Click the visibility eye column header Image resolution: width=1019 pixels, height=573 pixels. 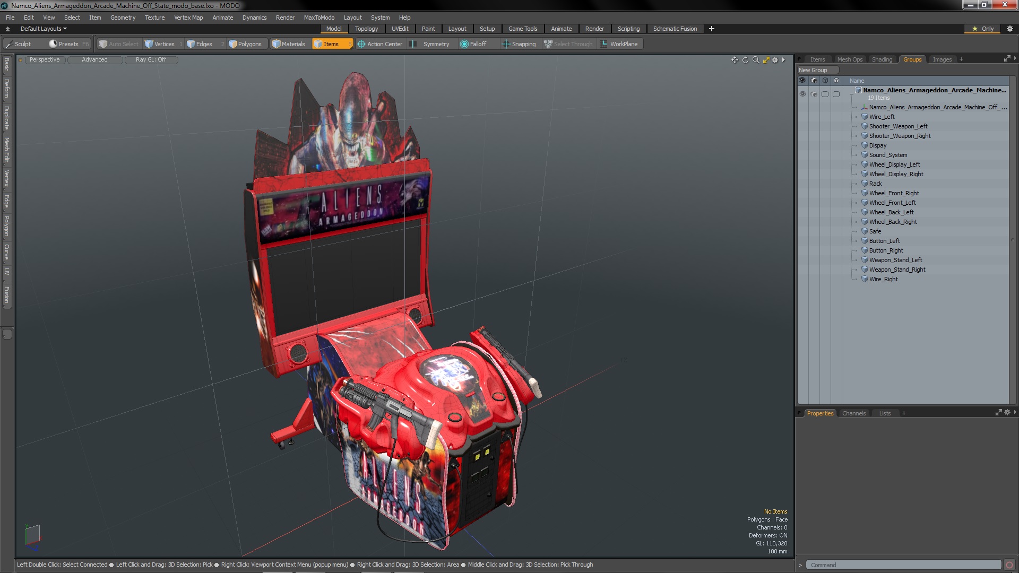[802, 81]
